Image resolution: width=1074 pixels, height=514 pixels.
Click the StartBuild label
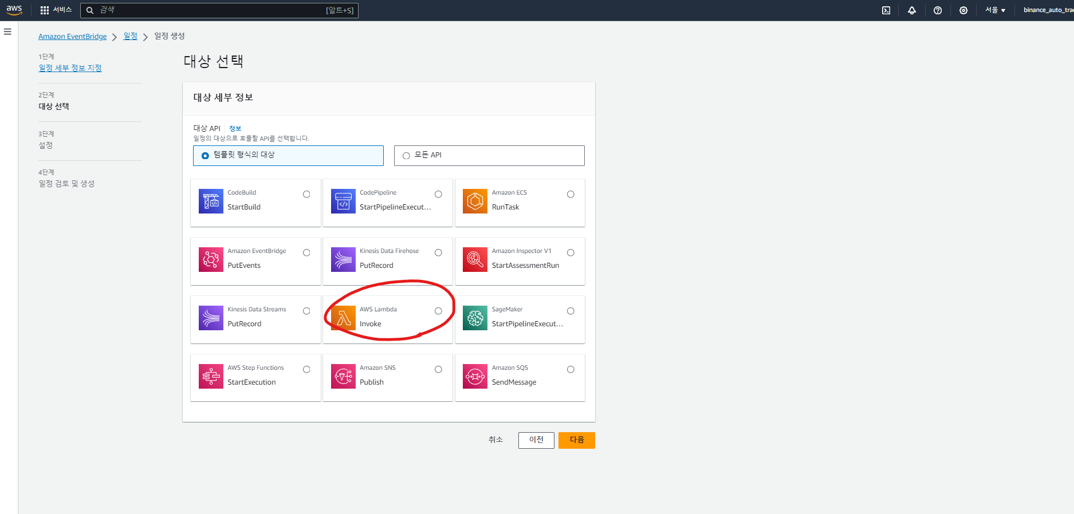tap(244, 207)
